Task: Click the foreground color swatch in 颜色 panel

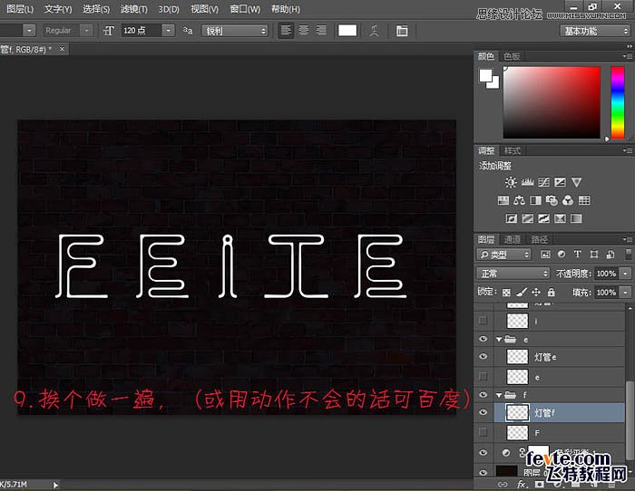Action: point(485,75)
